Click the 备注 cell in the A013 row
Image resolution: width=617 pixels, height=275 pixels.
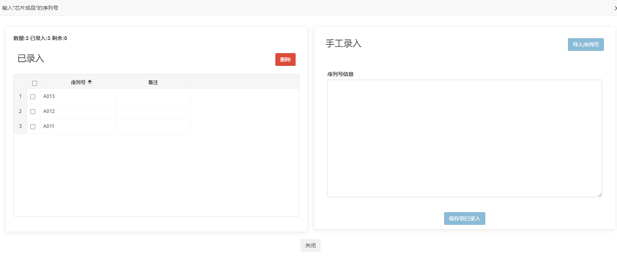pyautogui.click(x=153, y=97)
